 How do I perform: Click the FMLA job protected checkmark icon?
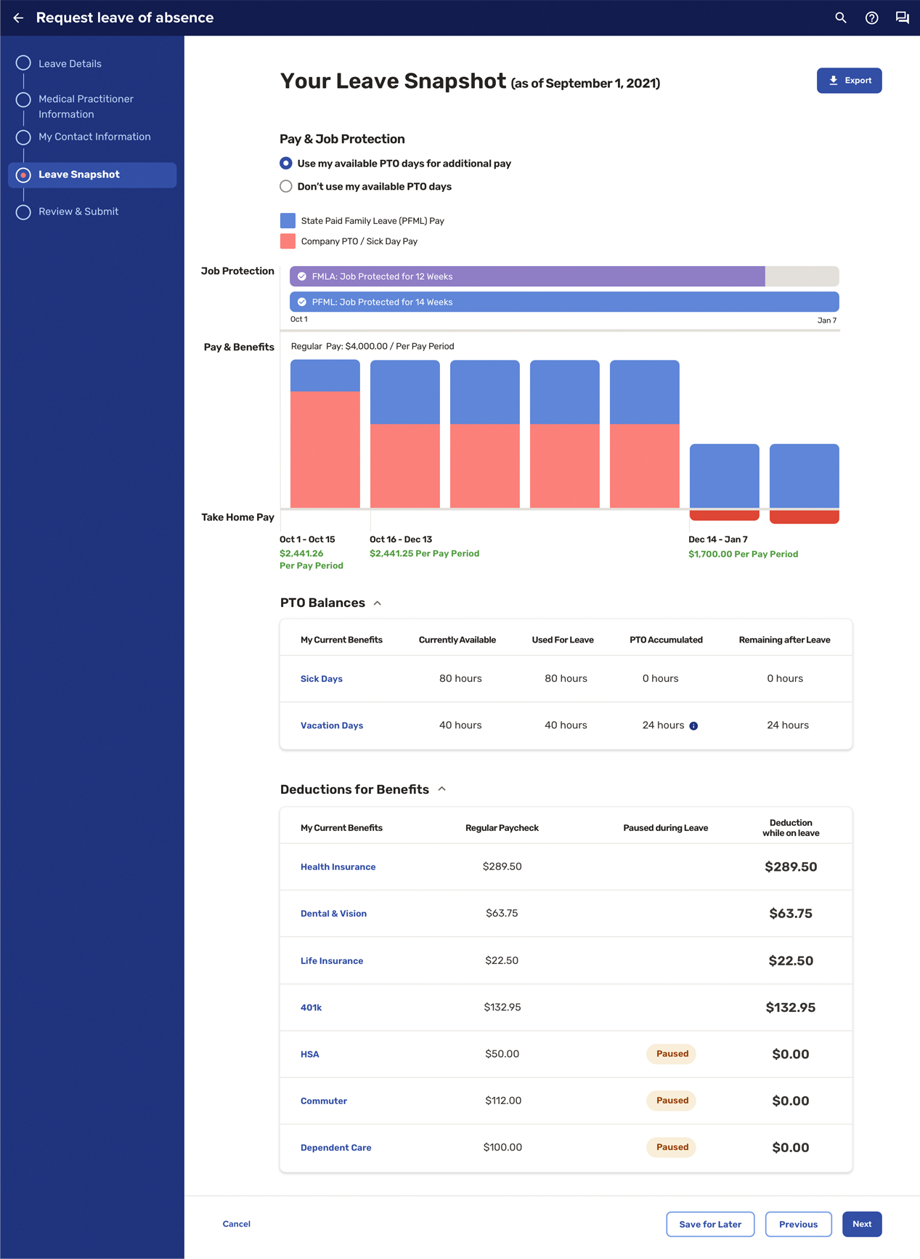[302, 276]
